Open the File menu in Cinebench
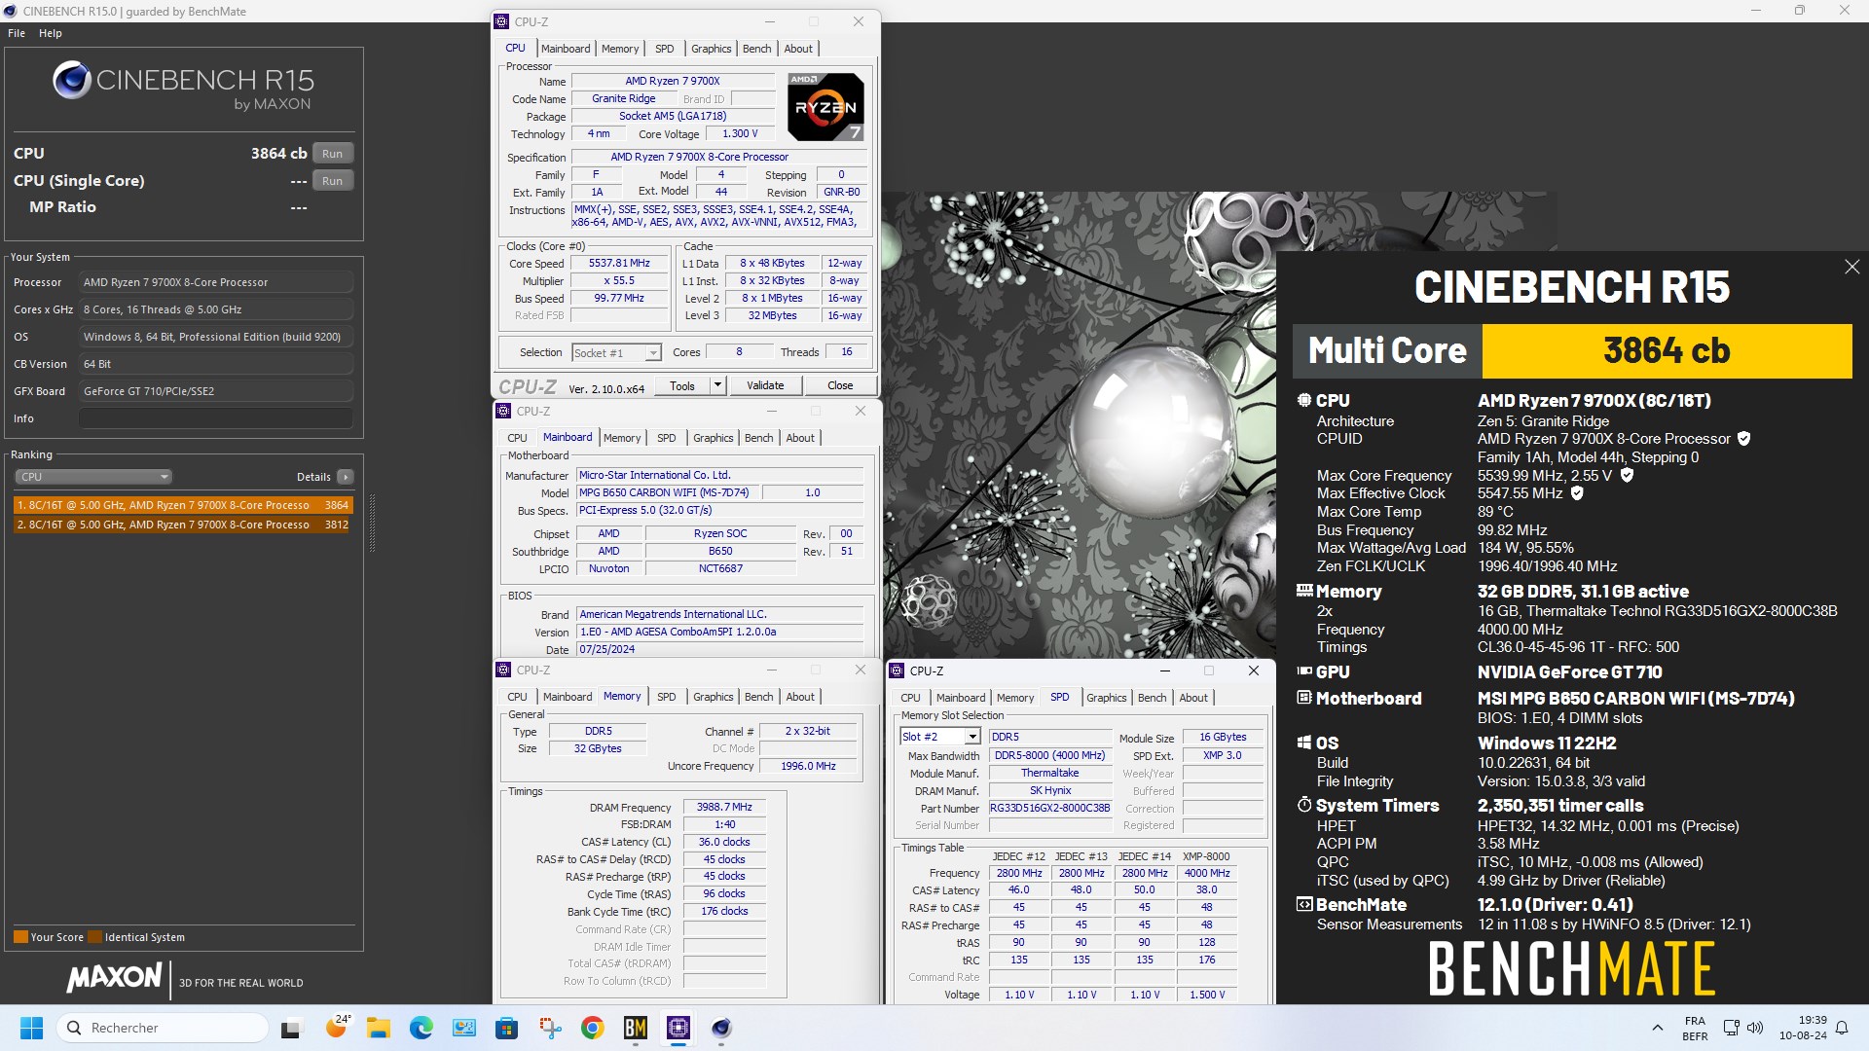The image size is (1869, 1051). [x=17, y=33]
